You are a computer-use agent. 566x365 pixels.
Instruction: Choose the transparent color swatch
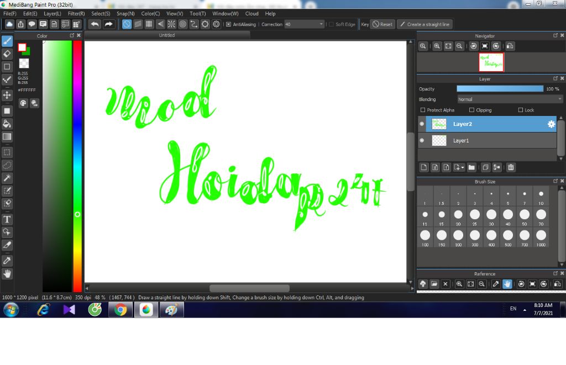tap(24, 64)
